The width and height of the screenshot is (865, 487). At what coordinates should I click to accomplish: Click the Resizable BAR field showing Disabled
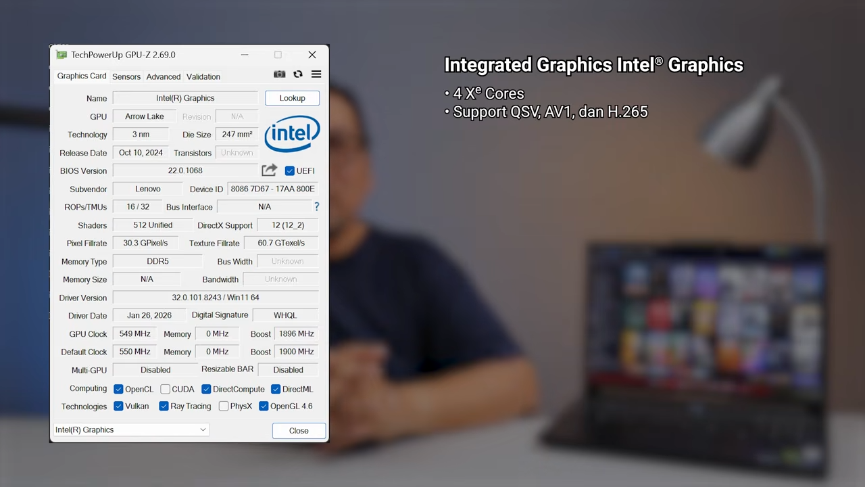click(x=288, y=370)
